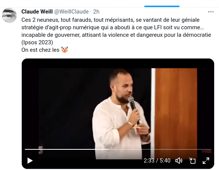Click the Claude Weill display name

[x=37, y=12]
